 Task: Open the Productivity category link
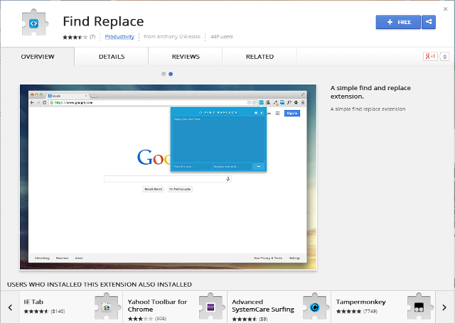coord(119,36)
